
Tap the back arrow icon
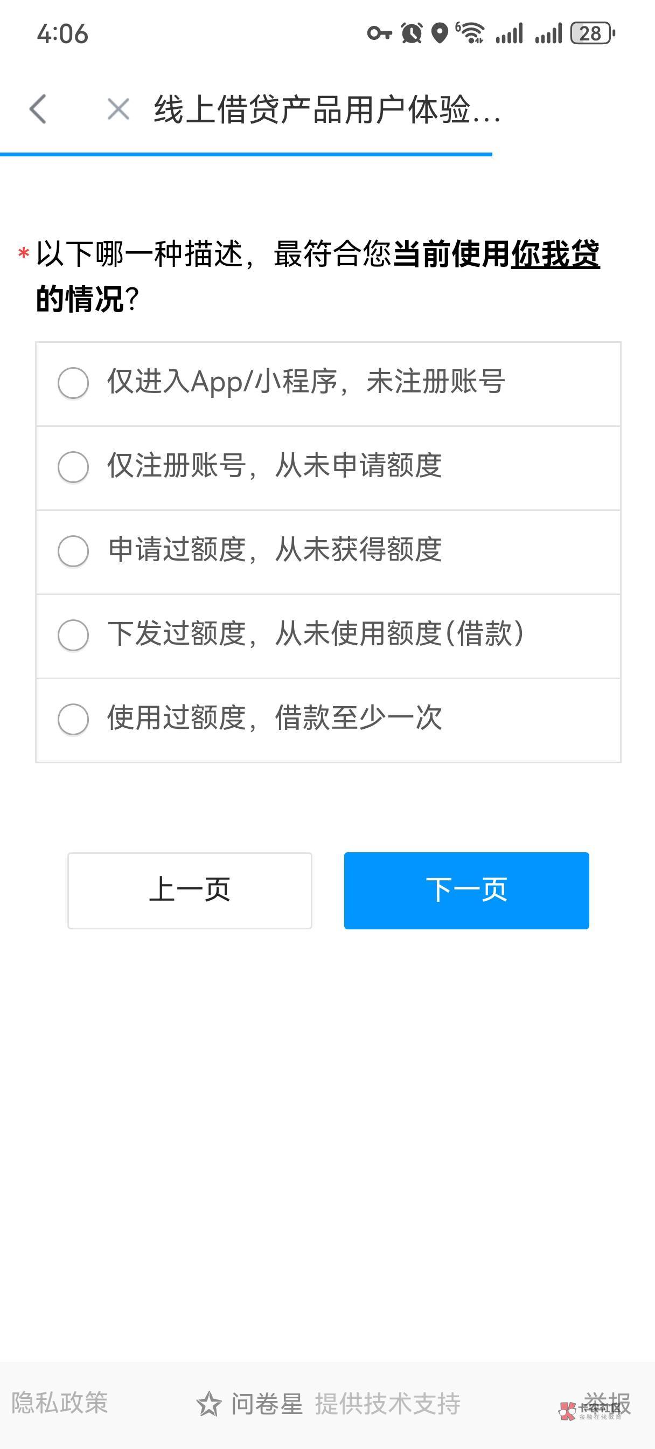pos(38,108)
